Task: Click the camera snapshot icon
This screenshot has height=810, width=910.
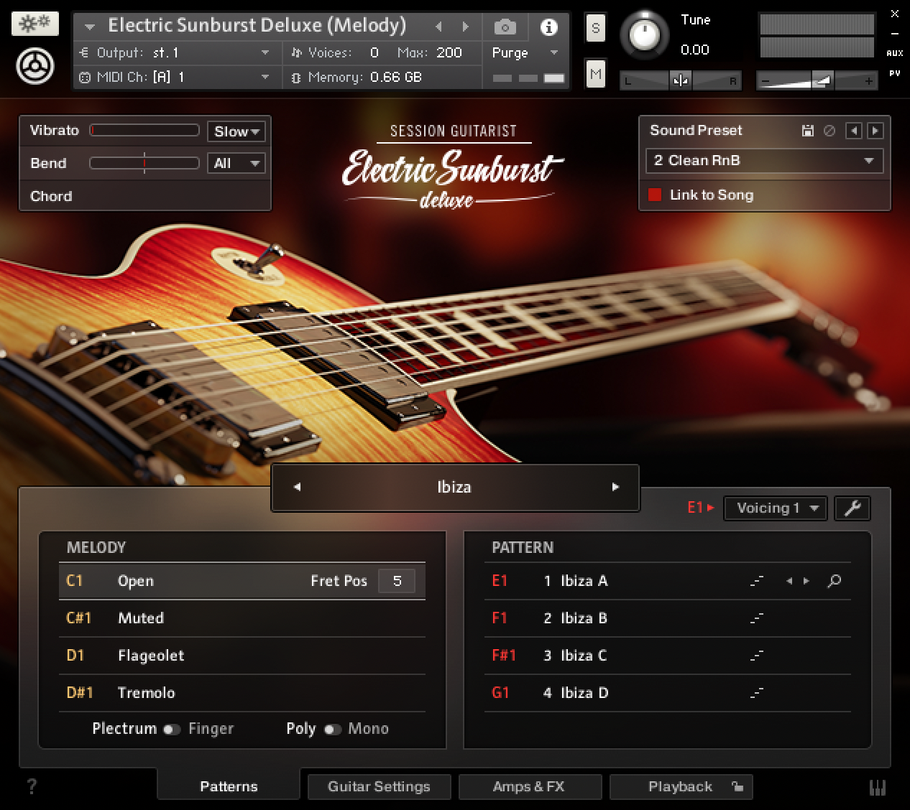Action: [x=505, y=27]
